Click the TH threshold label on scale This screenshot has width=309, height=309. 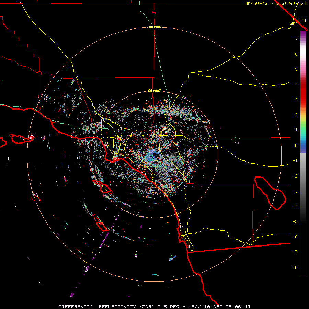point(295,267)
